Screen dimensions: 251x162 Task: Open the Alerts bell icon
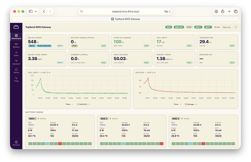16,70
